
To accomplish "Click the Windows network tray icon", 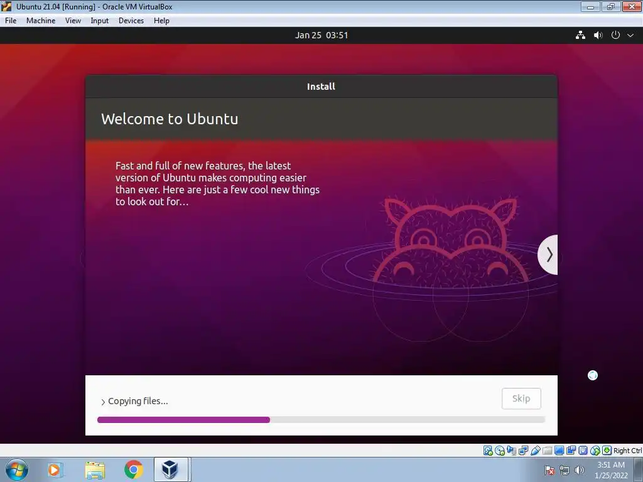I will click(x=565, y=470).
